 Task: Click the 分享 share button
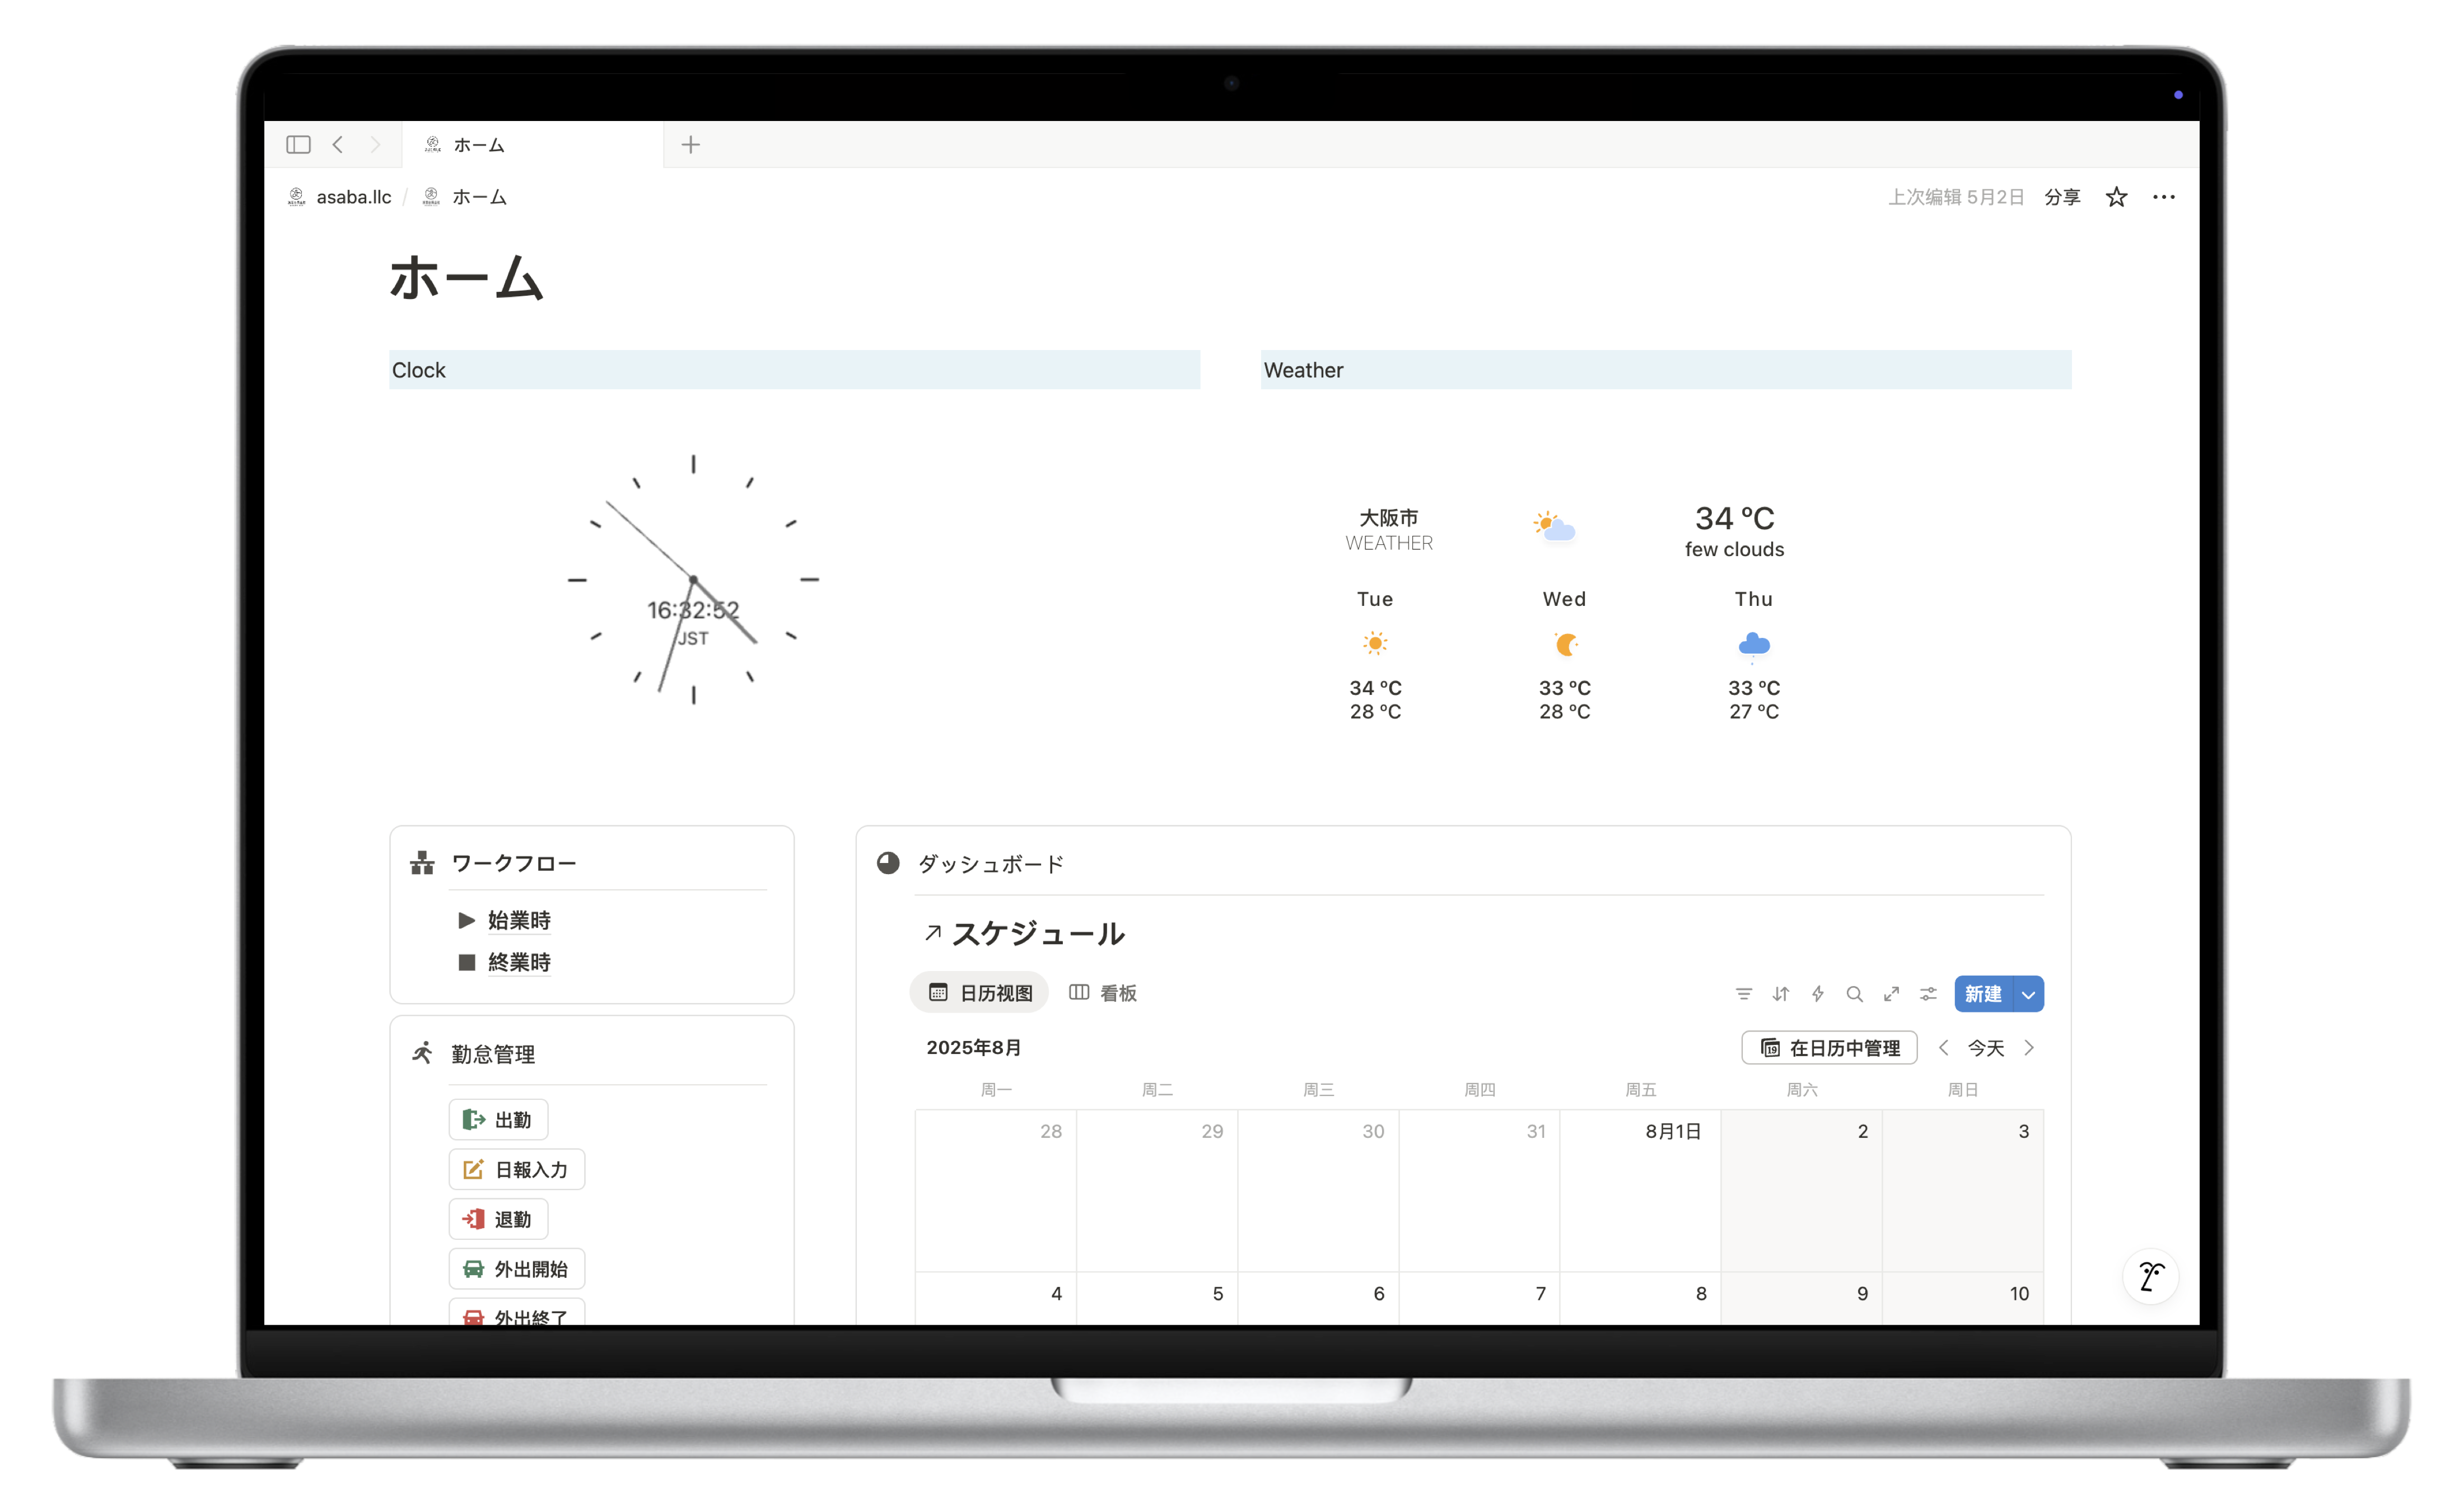tap(2062, 197)
